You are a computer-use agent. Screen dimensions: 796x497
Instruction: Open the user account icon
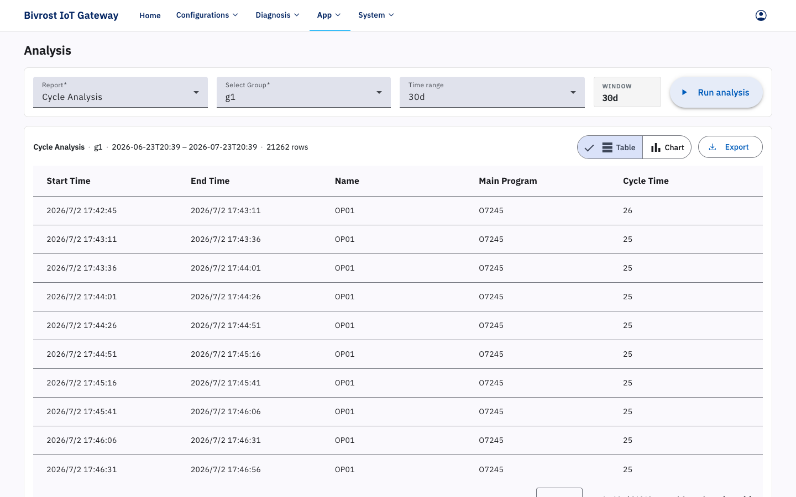coord(761,15)
